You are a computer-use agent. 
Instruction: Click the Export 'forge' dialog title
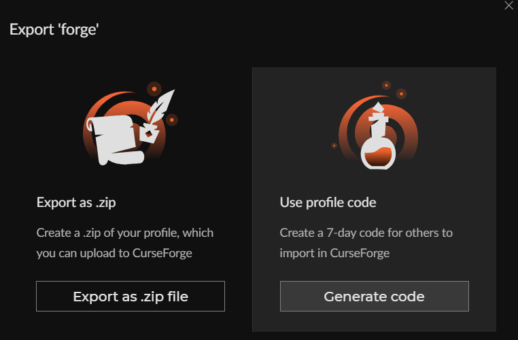point(54,30)
